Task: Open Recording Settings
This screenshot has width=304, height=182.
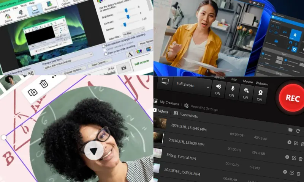Action: click(x=201, y=107)
